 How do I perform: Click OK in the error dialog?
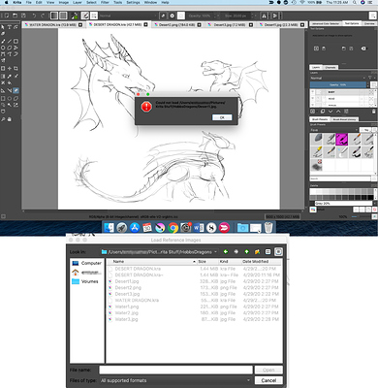(x=222, y=117)
